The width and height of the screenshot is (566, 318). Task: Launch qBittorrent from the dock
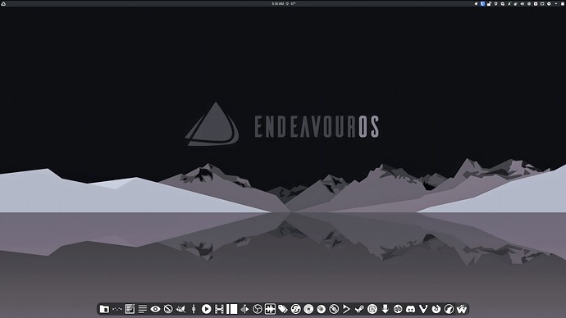[x=398, y=309]
